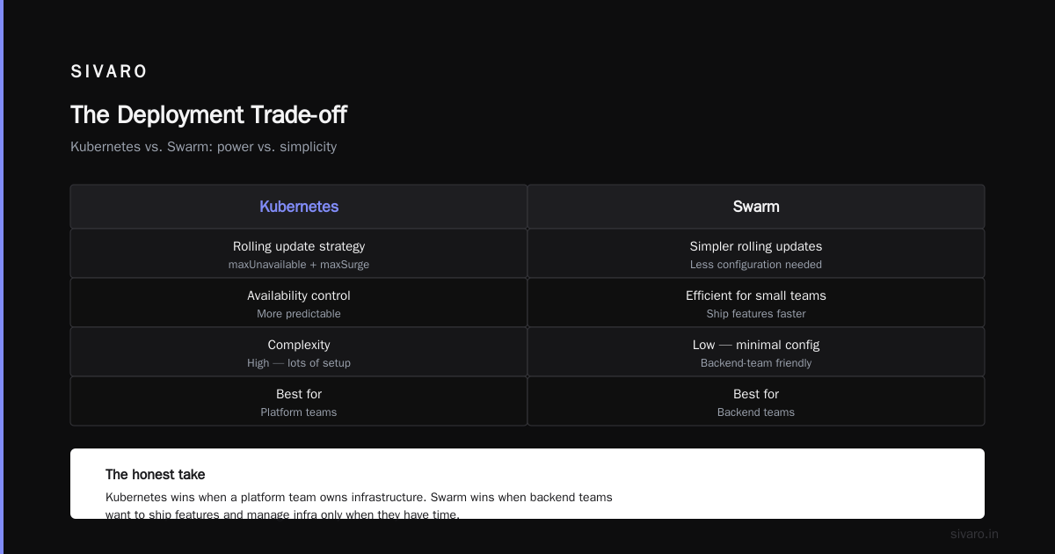Select the Swarm column header
1055x554 pixels.
(756, 207)
